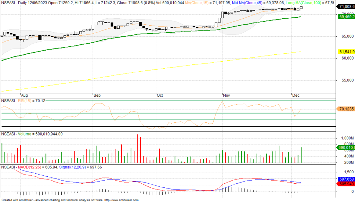
Task: Click the red 605.943 MACD pane value label
Action: [x=346, y=184]
